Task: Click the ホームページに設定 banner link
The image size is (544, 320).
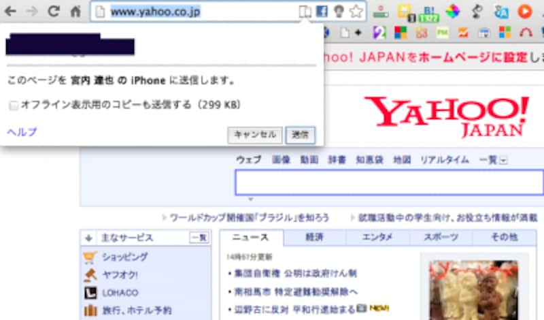Action: (x=473, y=57)
